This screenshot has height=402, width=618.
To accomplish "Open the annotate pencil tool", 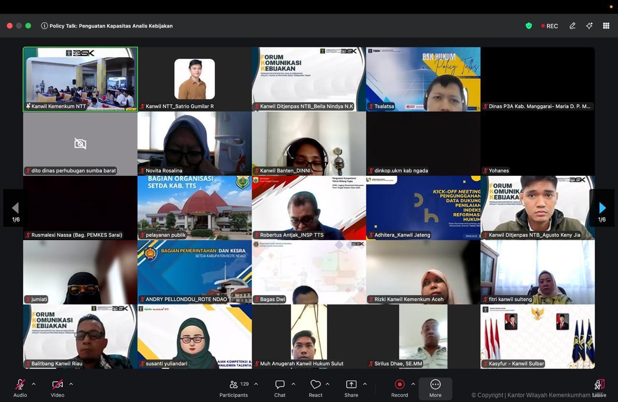I will click(x=572, y=26).
